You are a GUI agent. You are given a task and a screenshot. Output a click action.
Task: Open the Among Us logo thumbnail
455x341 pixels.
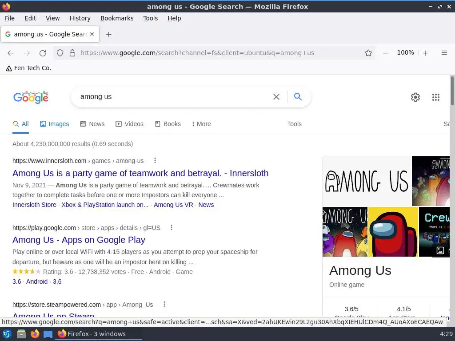click(x=367, y=181)
